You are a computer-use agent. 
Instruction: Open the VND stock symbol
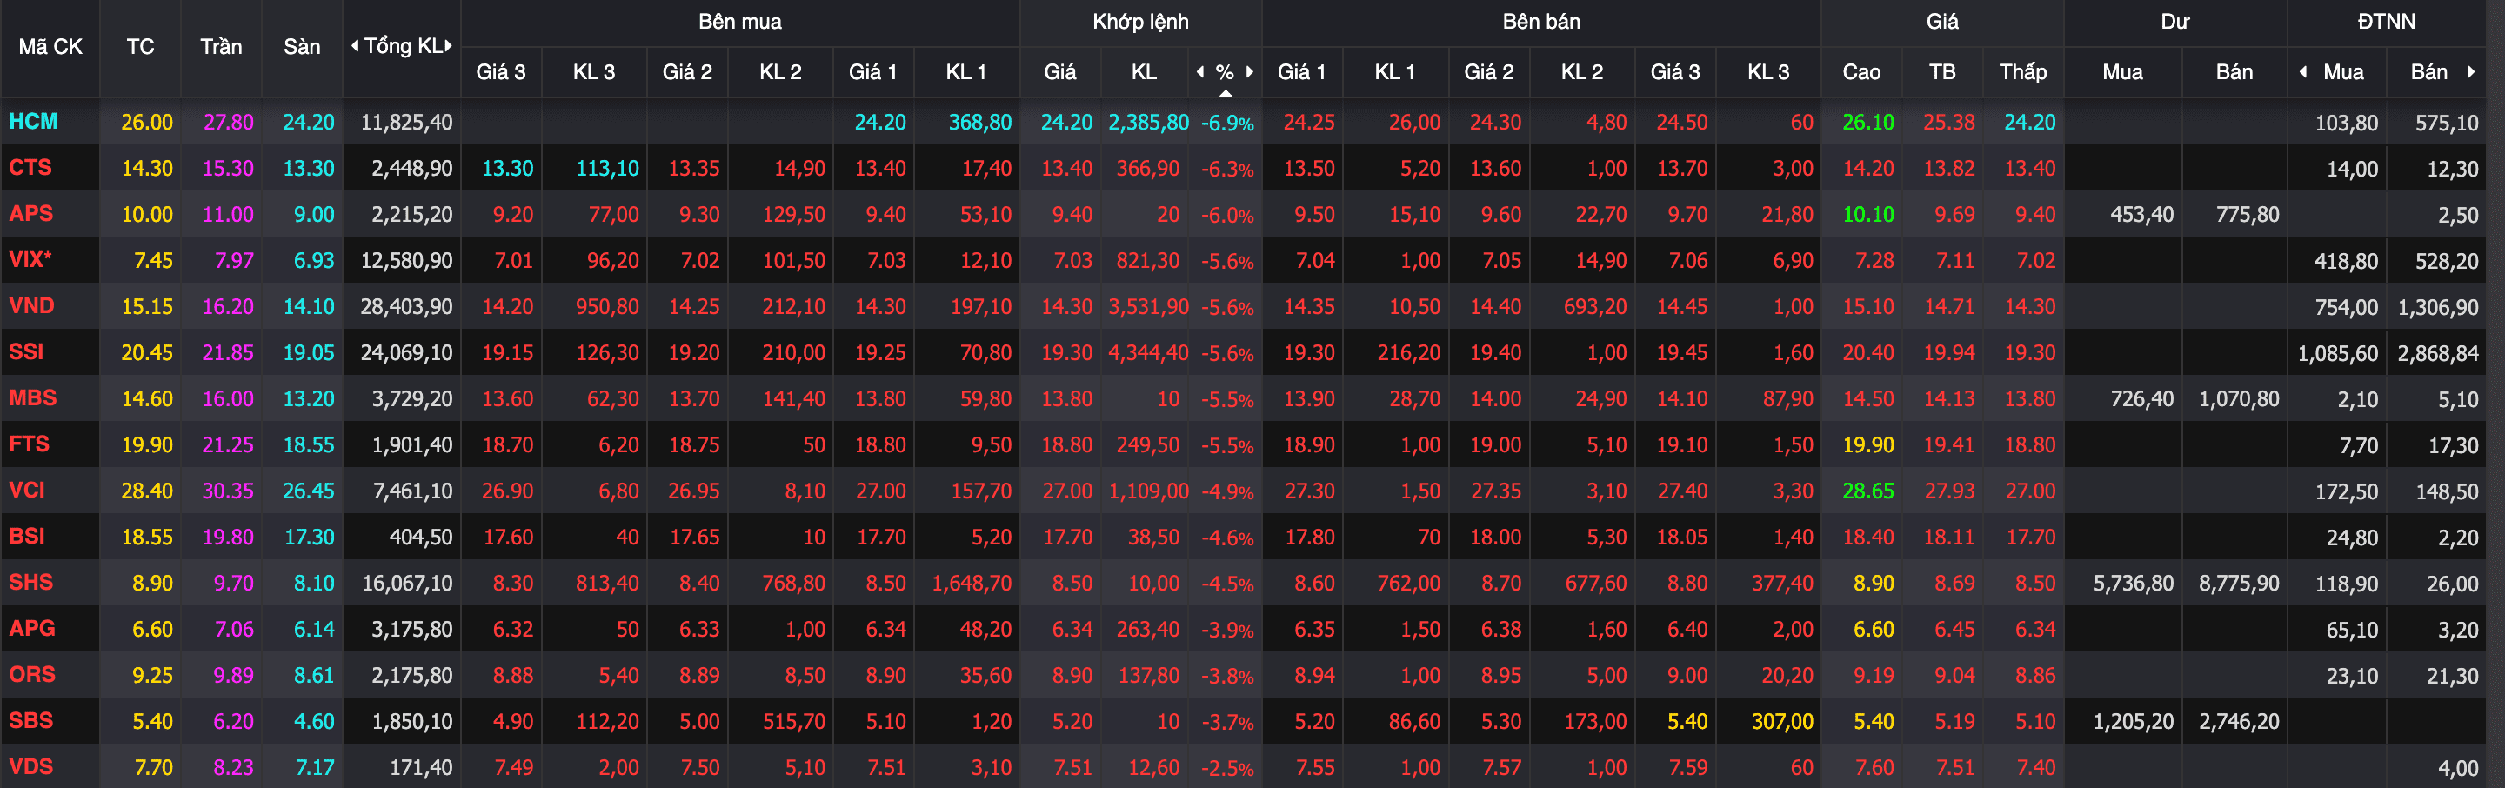[x=31, y=305]
